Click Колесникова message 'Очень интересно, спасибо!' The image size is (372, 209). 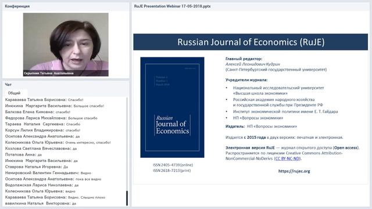pyautogui.click(x=58, y=142)
